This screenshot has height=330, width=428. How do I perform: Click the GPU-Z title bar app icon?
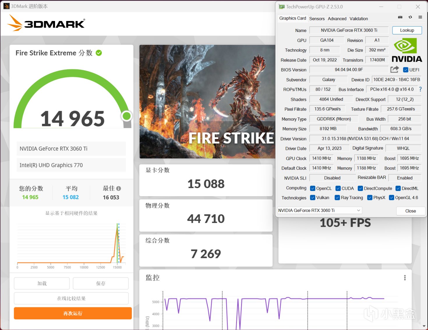[x=281, y=6]
